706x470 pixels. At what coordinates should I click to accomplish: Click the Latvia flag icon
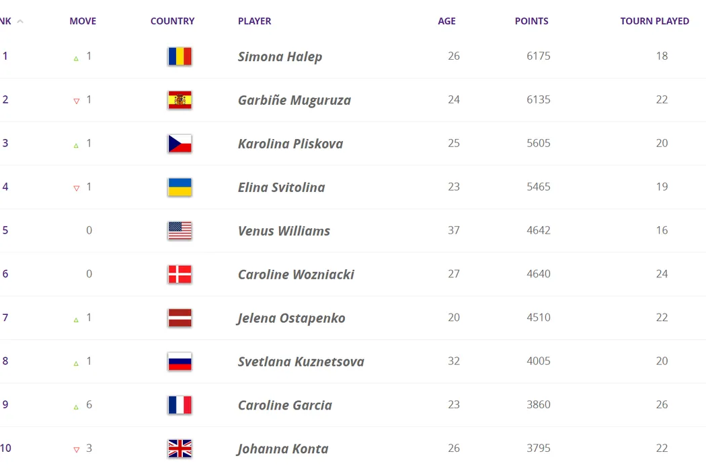180,318
